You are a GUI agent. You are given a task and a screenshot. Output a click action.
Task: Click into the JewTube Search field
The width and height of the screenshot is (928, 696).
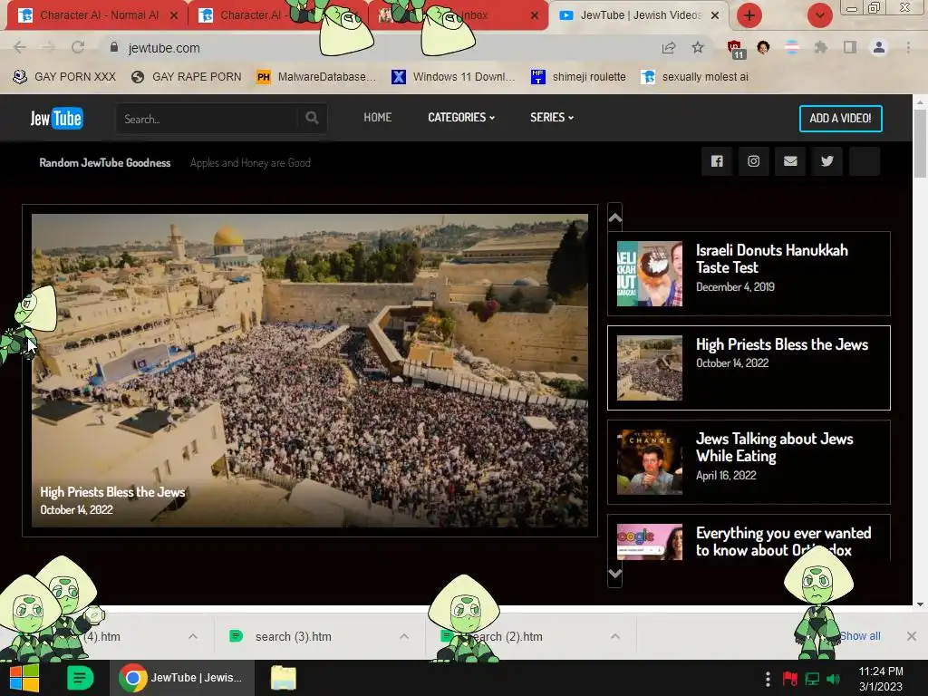(x=208, y=119)
